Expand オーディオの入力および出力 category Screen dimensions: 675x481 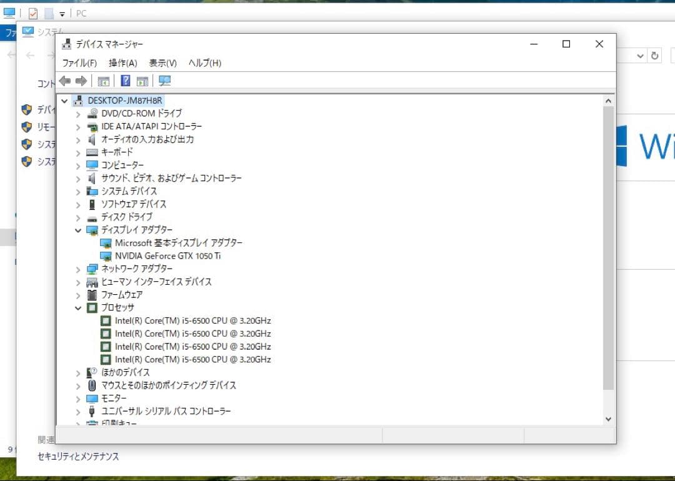[78, 140]
